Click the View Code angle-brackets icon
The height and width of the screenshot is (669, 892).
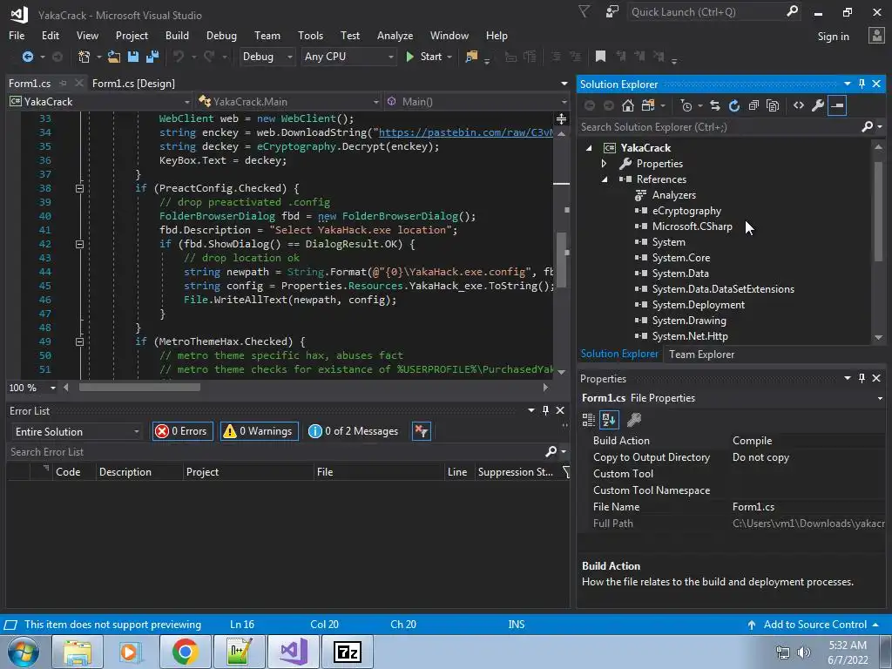click(x=799, y=105)
